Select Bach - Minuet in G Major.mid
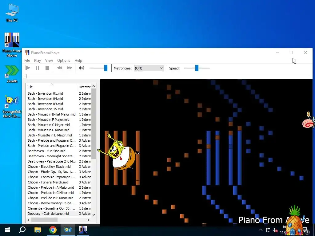This screenshot has height=236, width=315. tap(49, 125)
